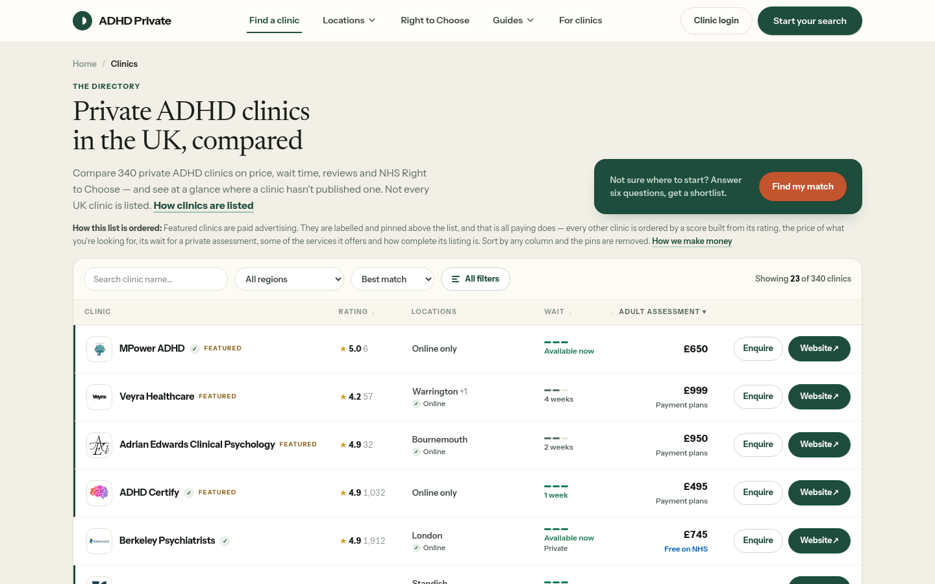Viewport: 935px width, 584px height.
Task: Click the Locations column header
Action: pos(434,312)
